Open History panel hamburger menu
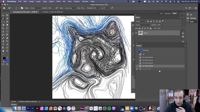 tap(185, 46)
